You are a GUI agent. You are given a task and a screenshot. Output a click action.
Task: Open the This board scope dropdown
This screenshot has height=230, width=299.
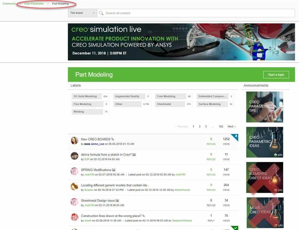click(82, 13)
